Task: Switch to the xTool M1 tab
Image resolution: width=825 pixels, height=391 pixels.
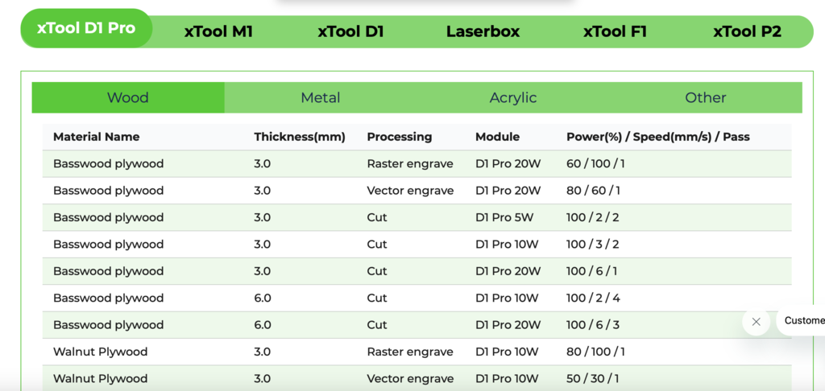Action: coord(218,31)
